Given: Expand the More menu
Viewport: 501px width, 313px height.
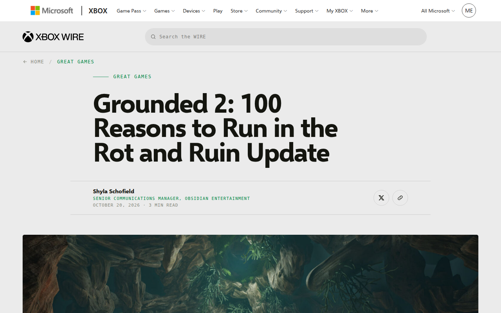Looking at the screenshot, I should [369, 11].
